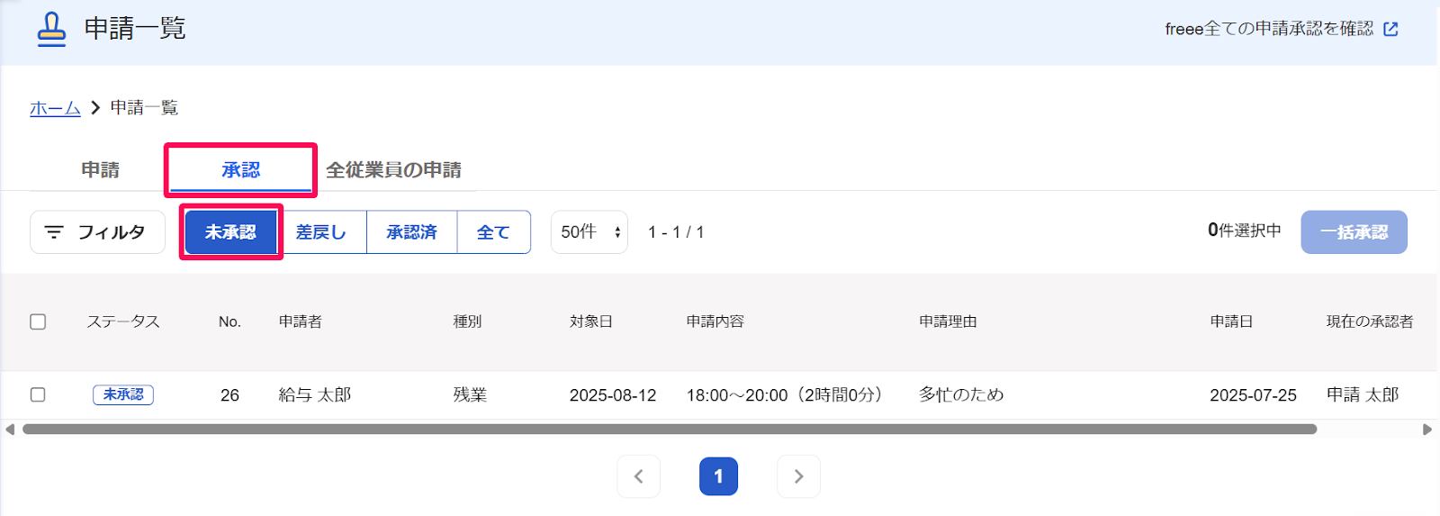Click the 残業 type cell
This screenshot has height=516, width=1440.
coord(470,394)
